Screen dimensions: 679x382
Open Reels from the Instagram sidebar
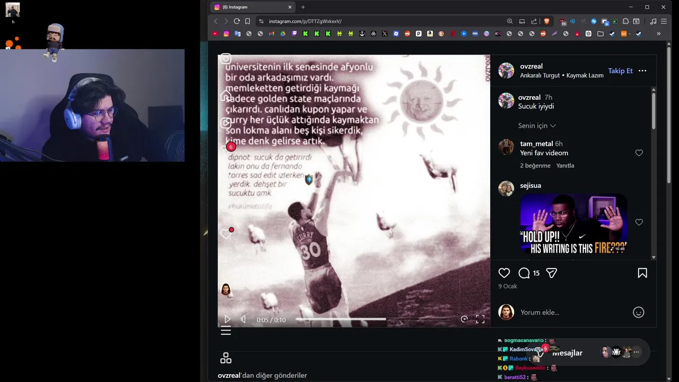pyautogui.click(x=225, y=123)
